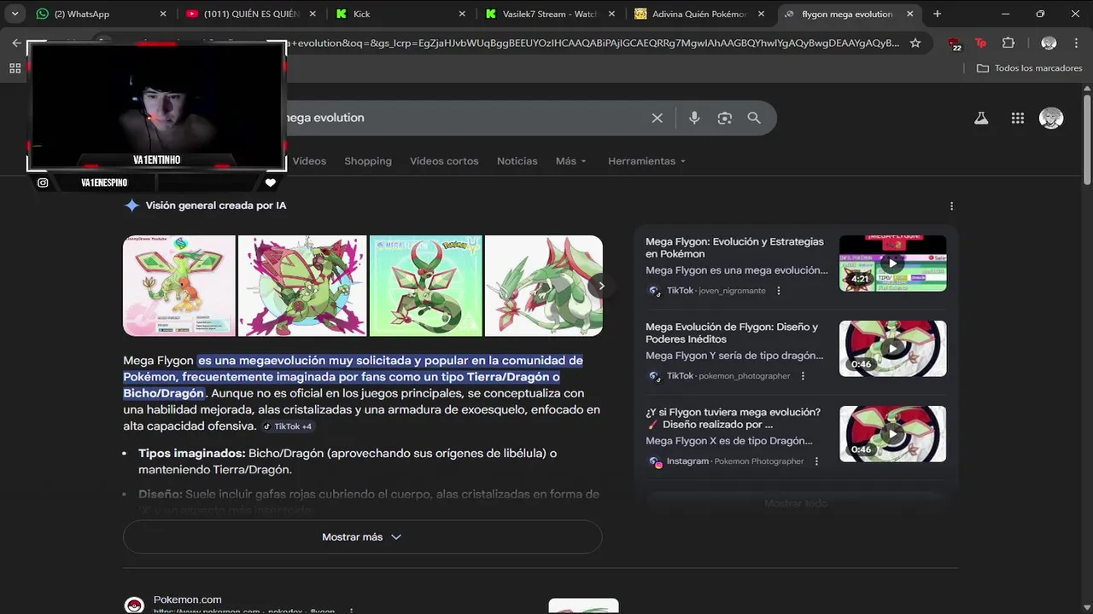The image size is (1093, 614).
Task: Open options for Pokemon Photographer Instagram result
Action: [815, 461]
